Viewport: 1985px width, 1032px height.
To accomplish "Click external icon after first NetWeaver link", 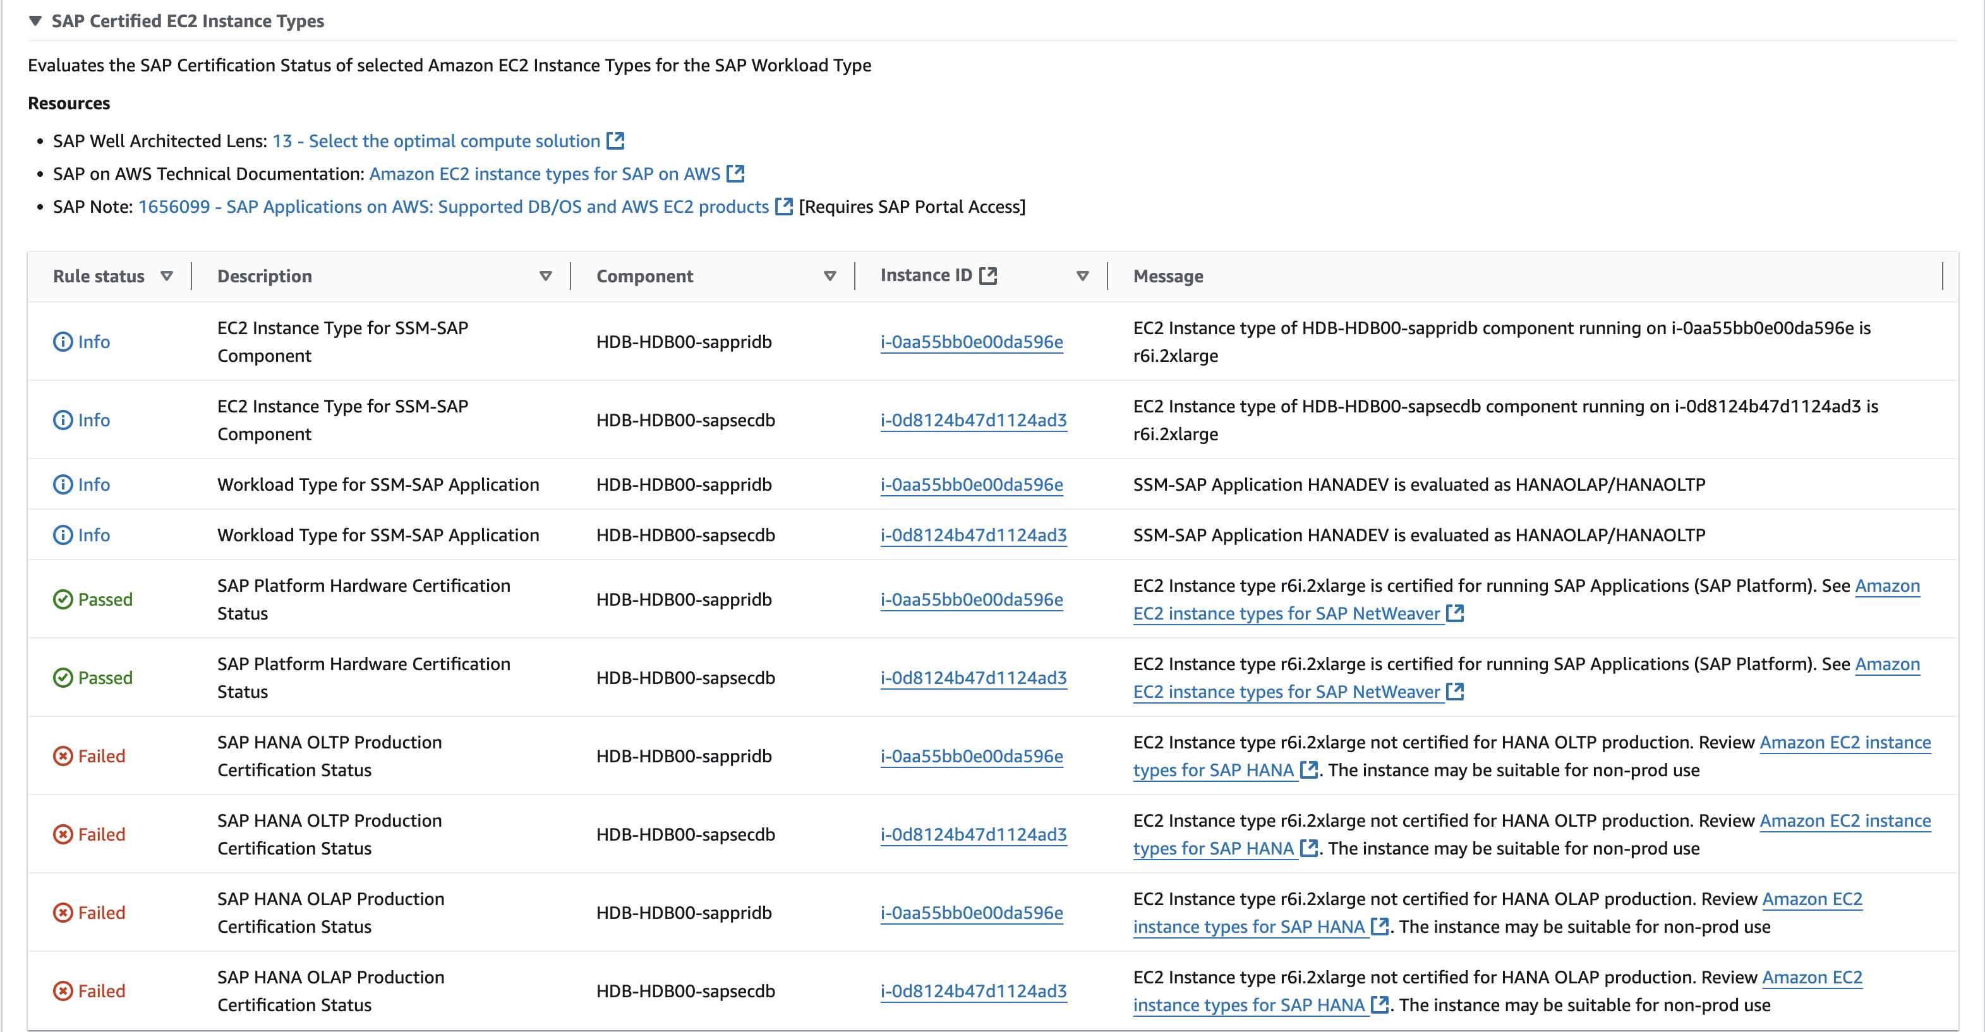I will click(1455, 613).
